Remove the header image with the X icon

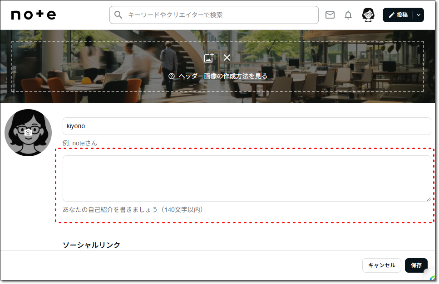227,58
